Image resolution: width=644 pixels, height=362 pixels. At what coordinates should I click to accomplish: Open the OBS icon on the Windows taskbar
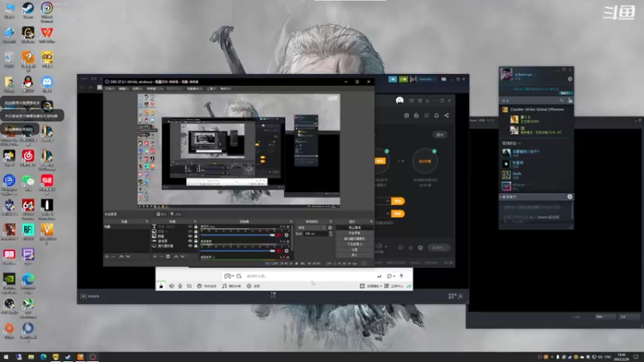point(93,357)
